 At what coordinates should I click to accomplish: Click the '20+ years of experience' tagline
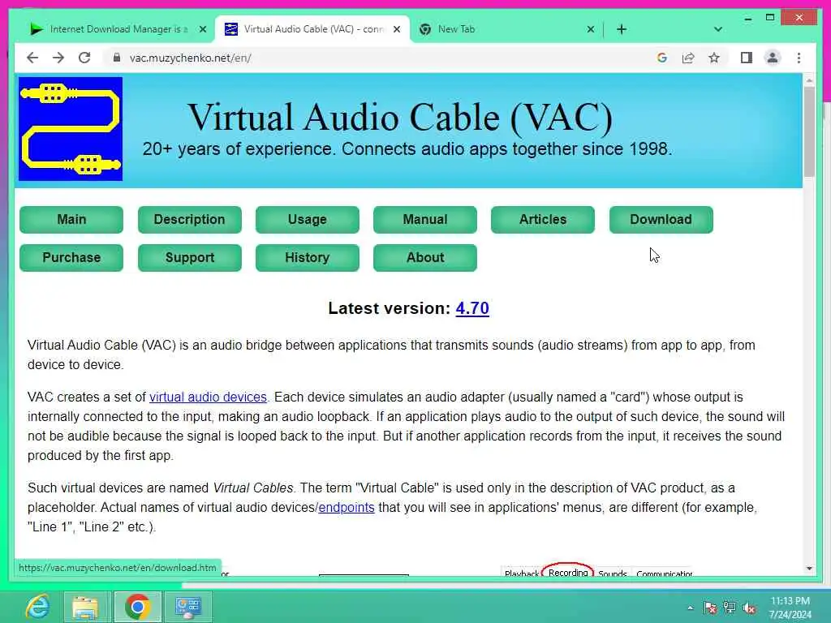(407, 149)
